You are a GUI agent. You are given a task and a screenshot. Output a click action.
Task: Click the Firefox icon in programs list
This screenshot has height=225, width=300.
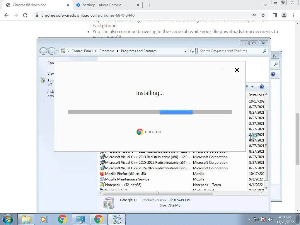pos(102,173)
